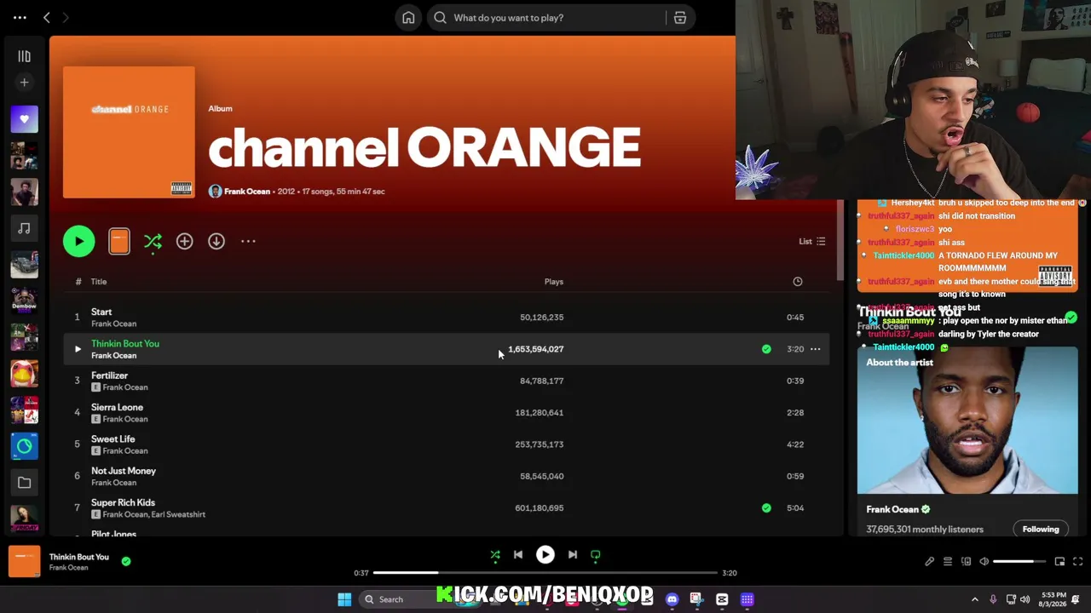Open Frank Ocean's page from the album header
Screen dimensions: 1091x613
pyautogui.click(x=247, y=192)
